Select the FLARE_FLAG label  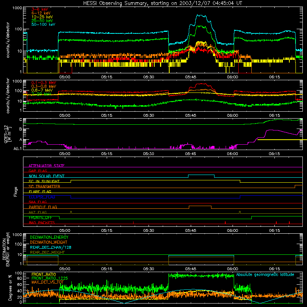[x=40, y=191]
